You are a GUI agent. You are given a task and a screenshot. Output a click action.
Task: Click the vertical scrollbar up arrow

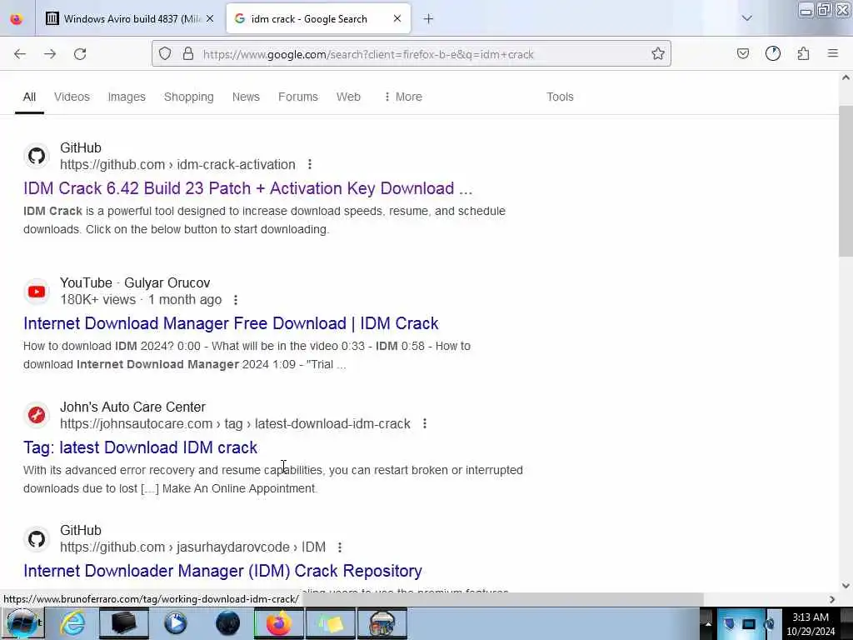coord(846,77)
